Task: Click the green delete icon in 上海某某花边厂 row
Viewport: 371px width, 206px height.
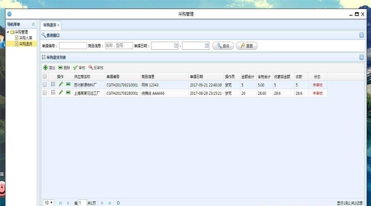Action: tap(68, 93)
